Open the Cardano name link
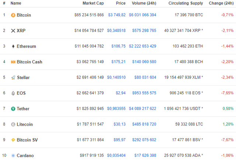This screenshot has width=236, height=160. [25, 156]
